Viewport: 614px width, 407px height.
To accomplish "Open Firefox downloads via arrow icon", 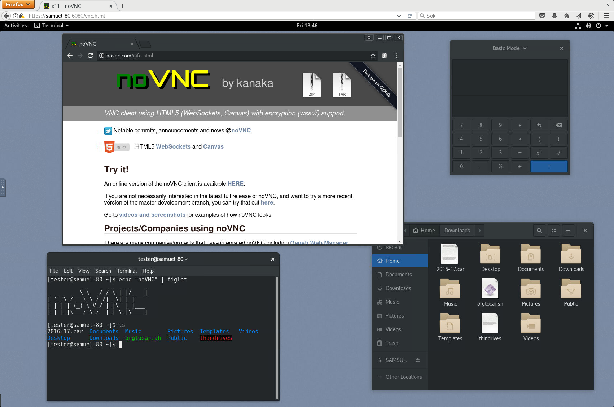I will click(x=554, y=16).
